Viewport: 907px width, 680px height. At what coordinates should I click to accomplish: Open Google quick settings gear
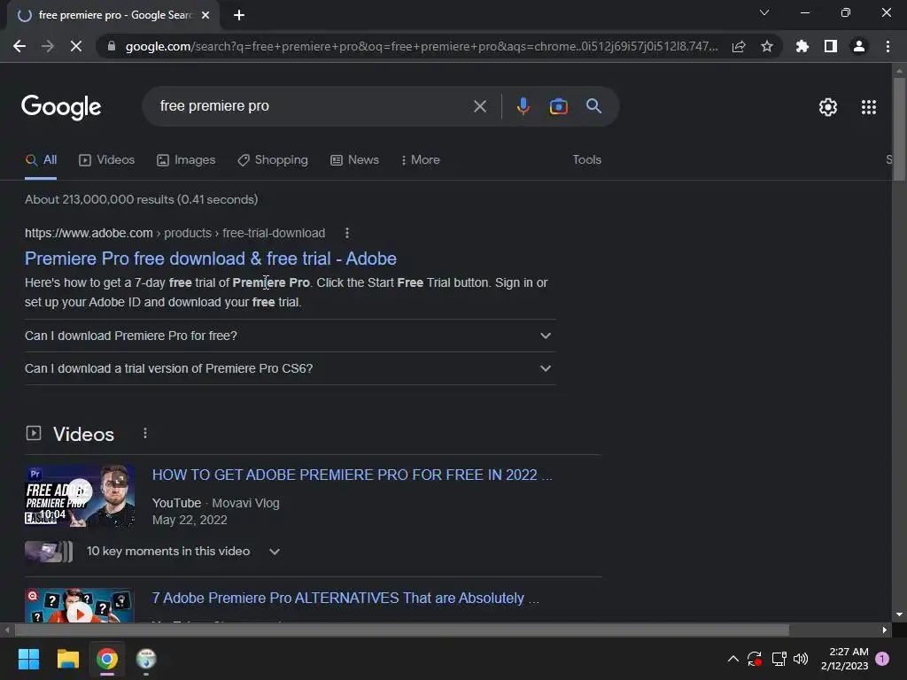click(828, 107)
